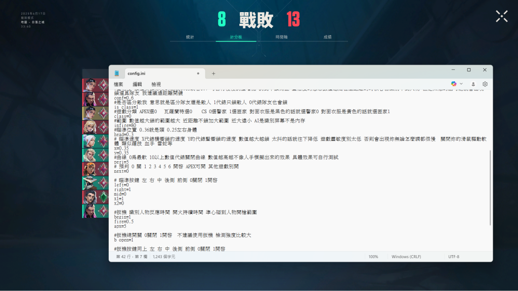Open Copilot from the Notepad toolbar icon
This screenshot has height=291, width=518.
coord(454,84)
